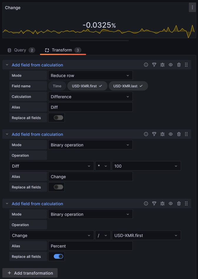Click the filter icon on the second transformation
The height and width of the screenshot is (279, 198).
point(154,134)
